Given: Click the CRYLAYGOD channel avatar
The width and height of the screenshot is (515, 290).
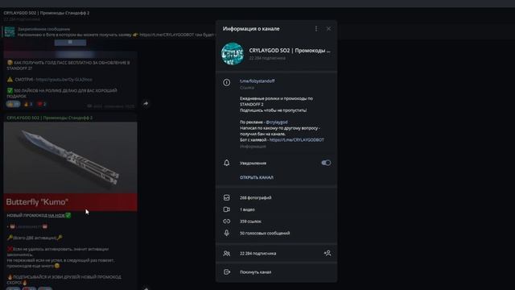Looking at the screenshot, I should [x=233, y=54].
